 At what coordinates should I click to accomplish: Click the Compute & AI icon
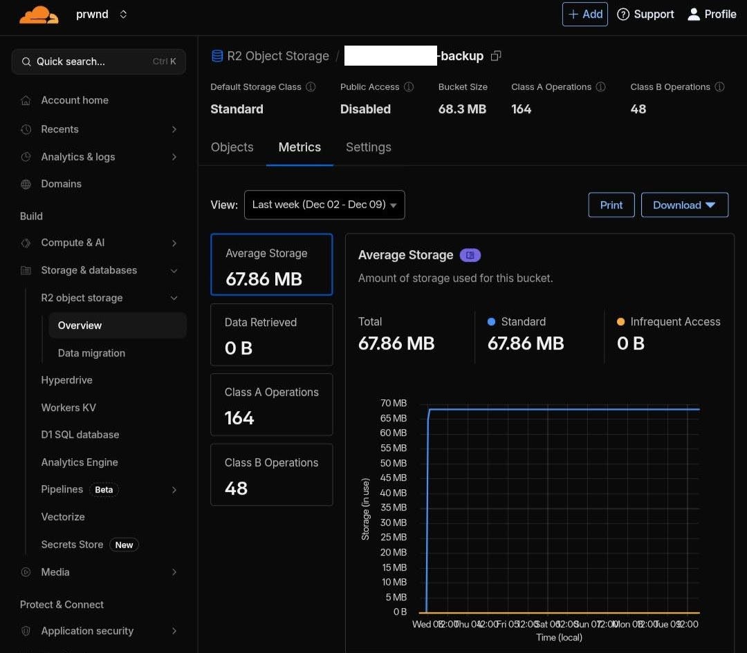pyautogui.click(x=26, y=243)
